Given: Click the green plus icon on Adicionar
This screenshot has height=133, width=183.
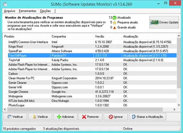Looking at the screenshot, I should (x=59, y=117).
